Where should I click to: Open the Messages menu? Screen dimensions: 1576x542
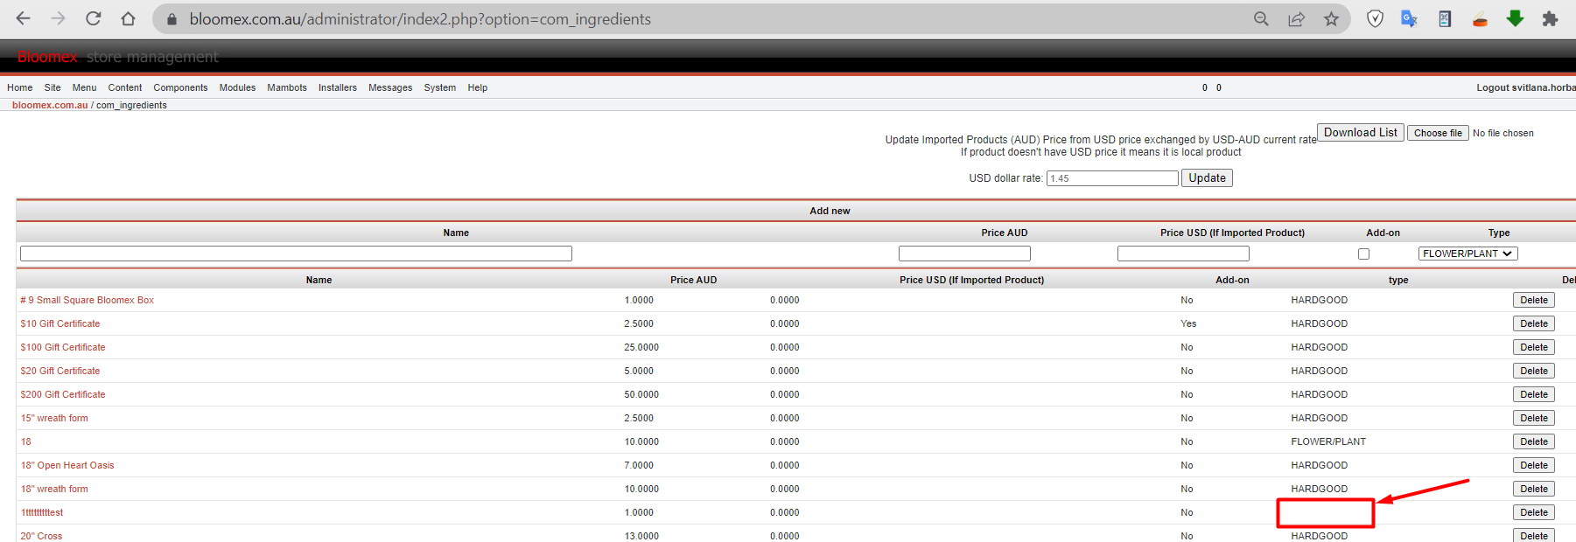pos(390,87)
